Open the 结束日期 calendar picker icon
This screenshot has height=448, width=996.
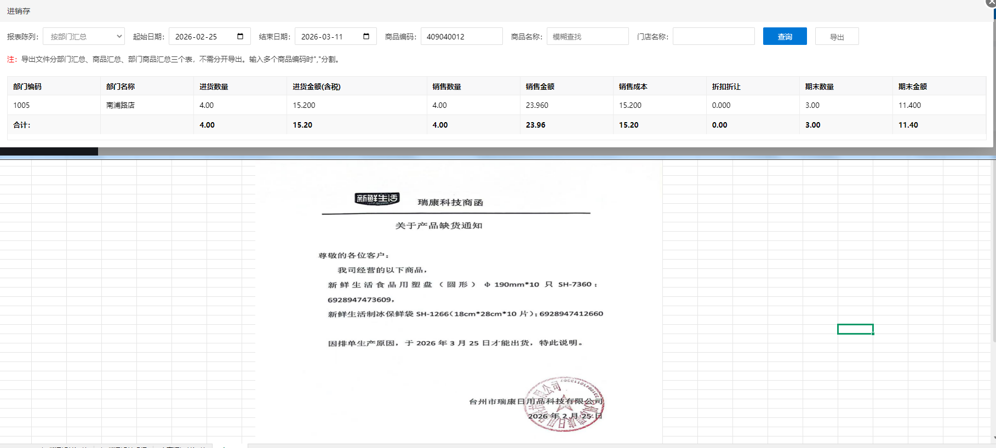point(366,37)
